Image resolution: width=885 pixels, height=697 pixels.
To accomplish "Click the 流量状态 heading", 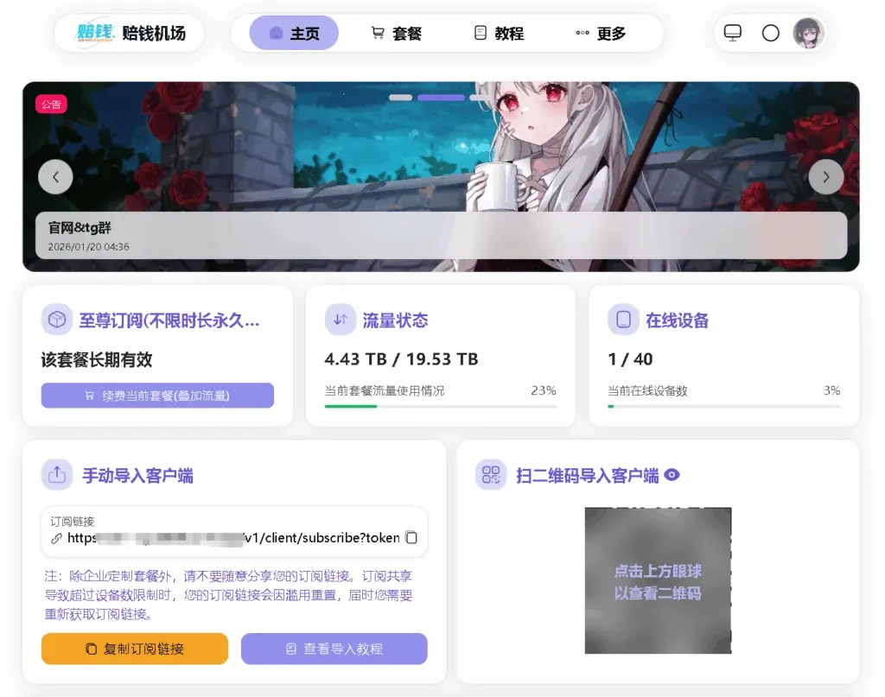I will (x=395, y=320).
